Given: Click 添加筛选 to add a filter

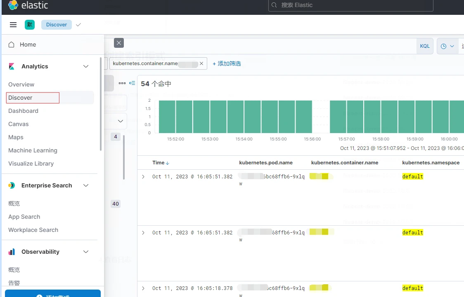Looking at the screenshot, I should click(226, 63).
